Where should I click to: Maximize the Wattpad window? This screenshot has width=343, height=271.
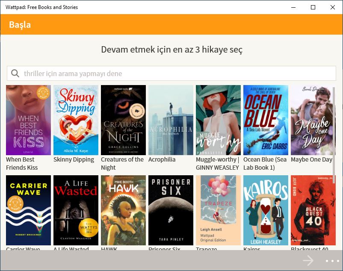[313, 7]
